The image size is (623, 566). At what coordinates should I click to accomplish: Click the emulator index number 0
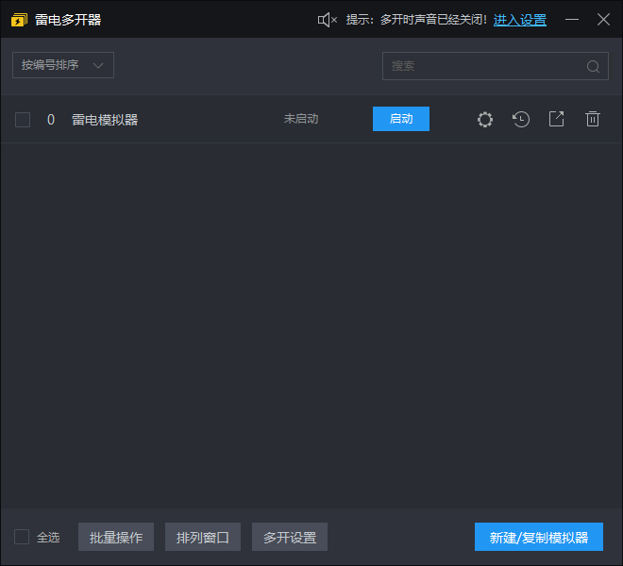51,120
